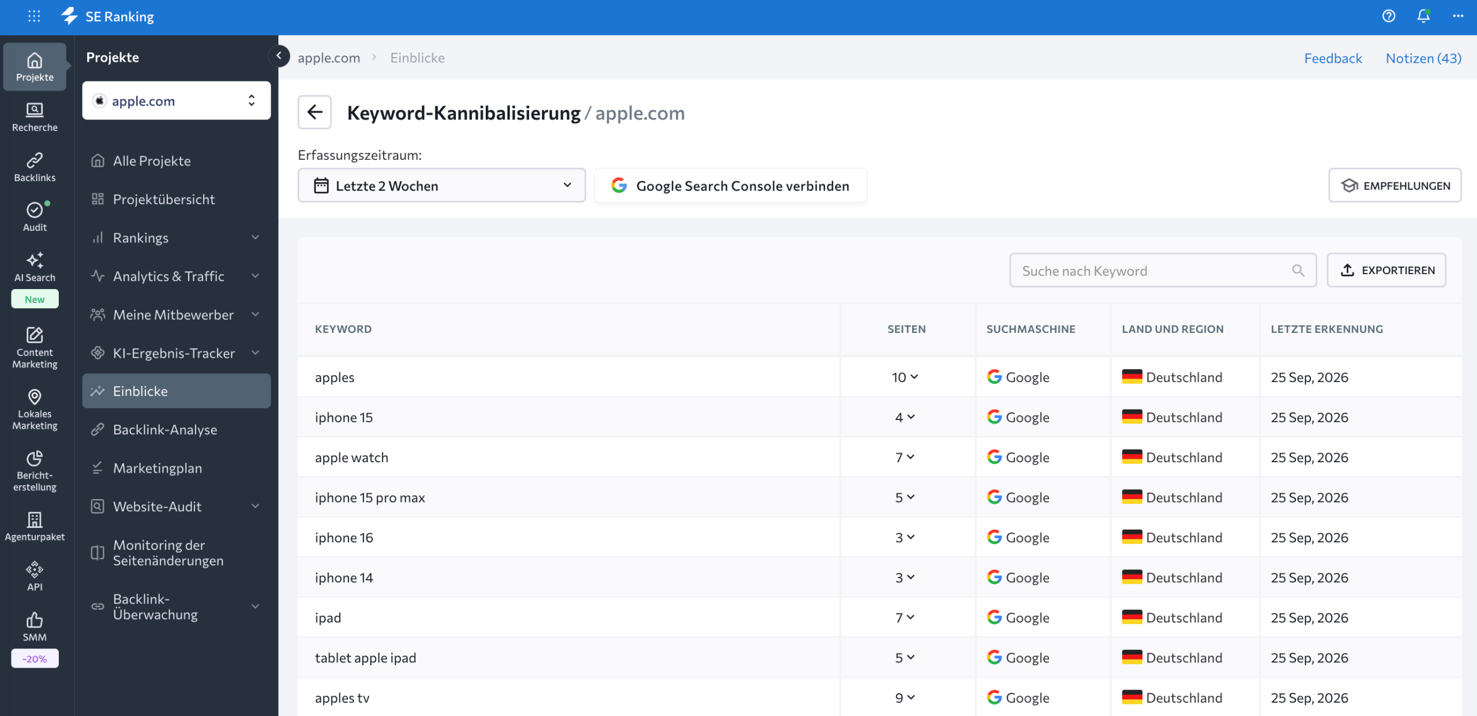The height and width of the screenshot is (716, 1477).
Task: Click the search magnifier icon
Action: tap(1298, 270)
